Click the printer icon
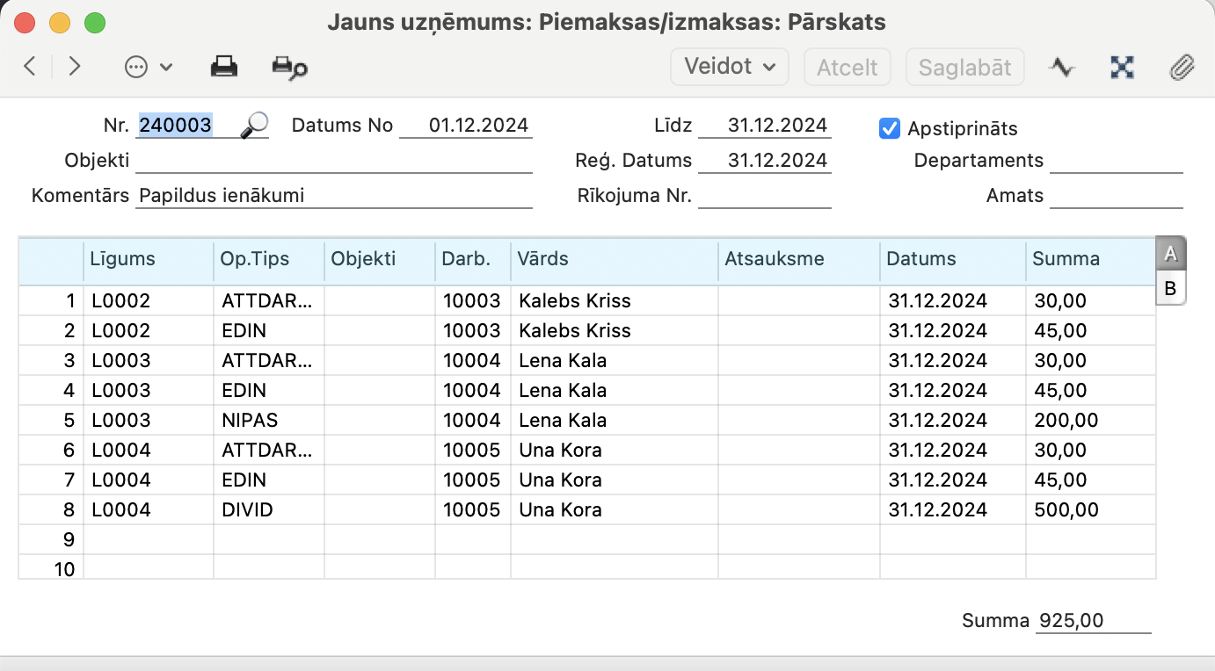The width and height of the screenshot is (1215, 671). point(224,67)
